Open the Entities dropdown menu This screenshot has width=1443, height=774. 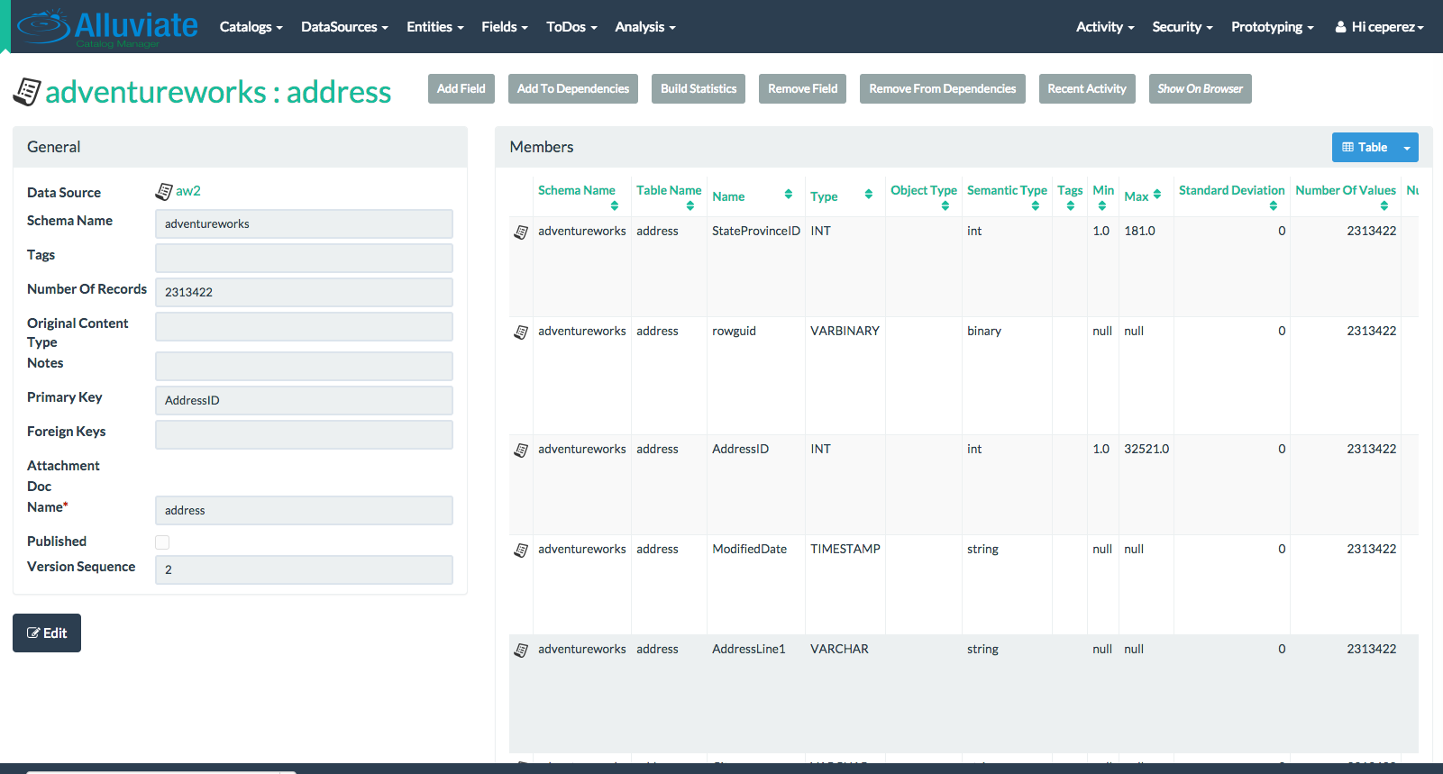[x=435, y=27]
